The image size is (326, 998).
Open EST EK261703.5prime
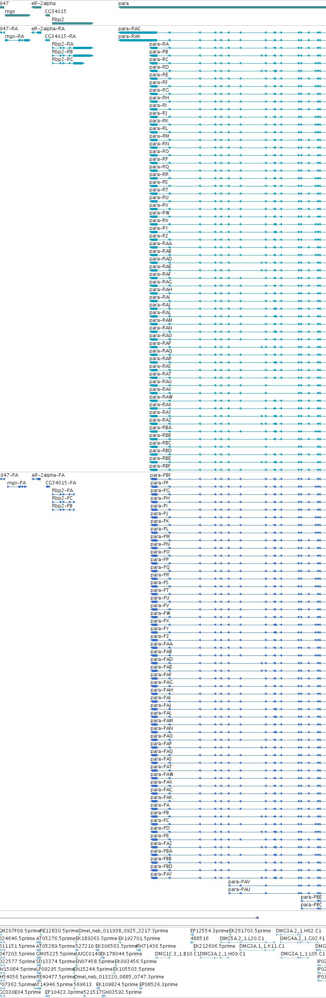click(250, 930)
